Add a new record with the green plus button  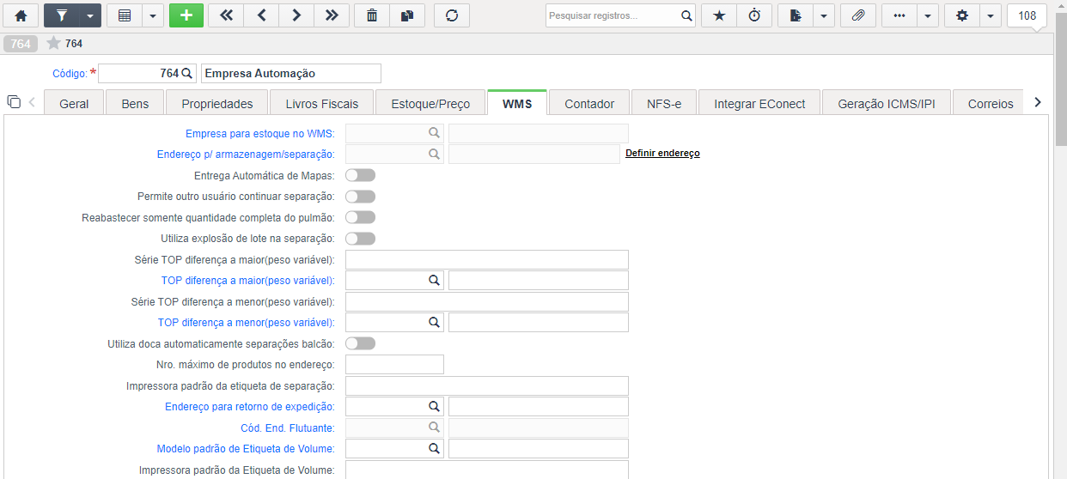(186, 15)
